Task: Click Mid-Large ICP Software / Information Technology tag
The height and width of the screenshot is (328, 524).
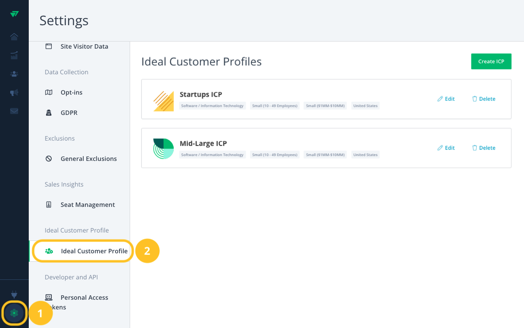Action: [212, 155]
